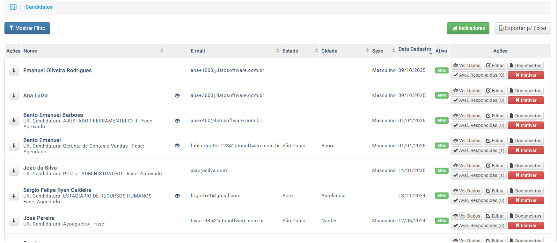Export the list with Exportar p/ Excel

tap(522, 28)
